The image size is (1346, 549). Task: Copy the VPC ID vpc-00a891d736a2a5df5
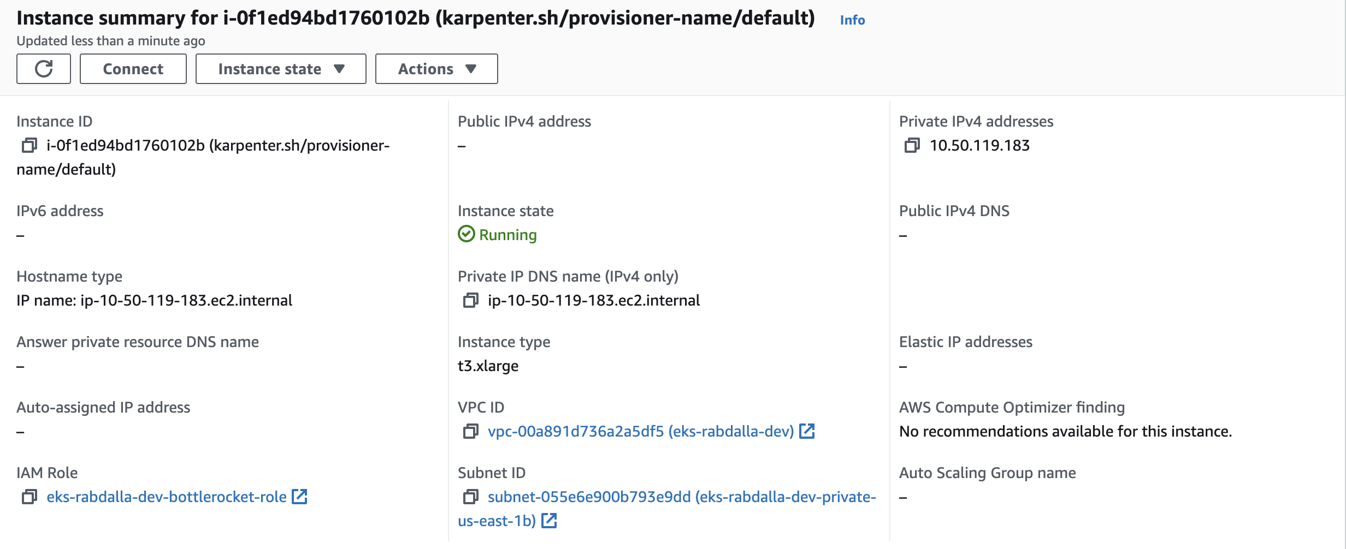pos(470,431)
